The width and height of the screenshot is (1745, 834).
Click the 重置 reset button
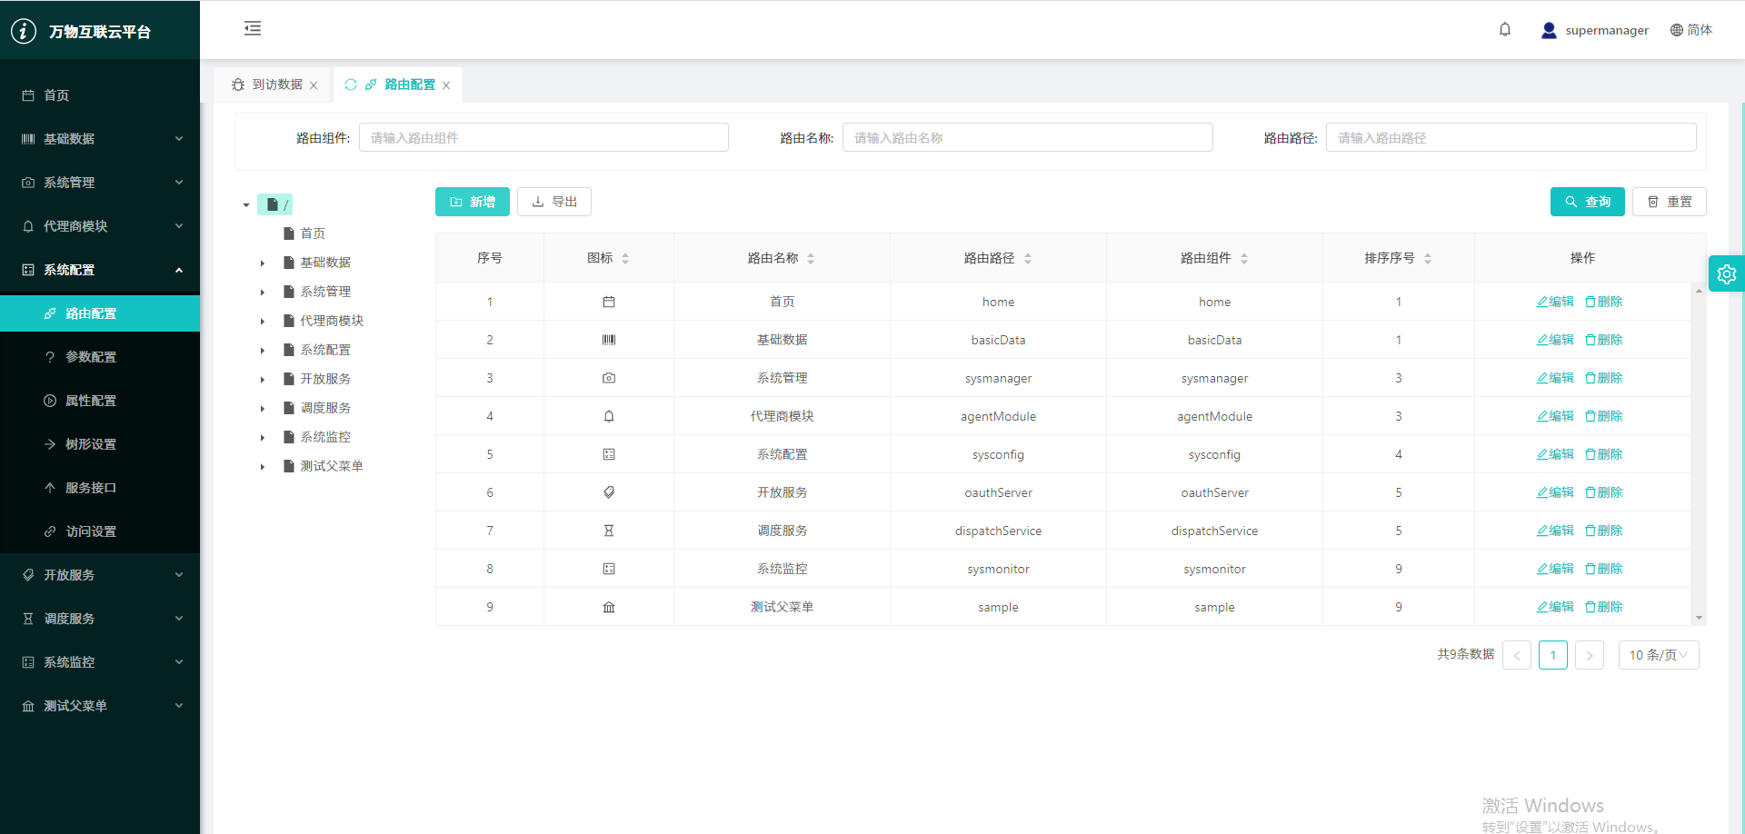coord(1670,202)
